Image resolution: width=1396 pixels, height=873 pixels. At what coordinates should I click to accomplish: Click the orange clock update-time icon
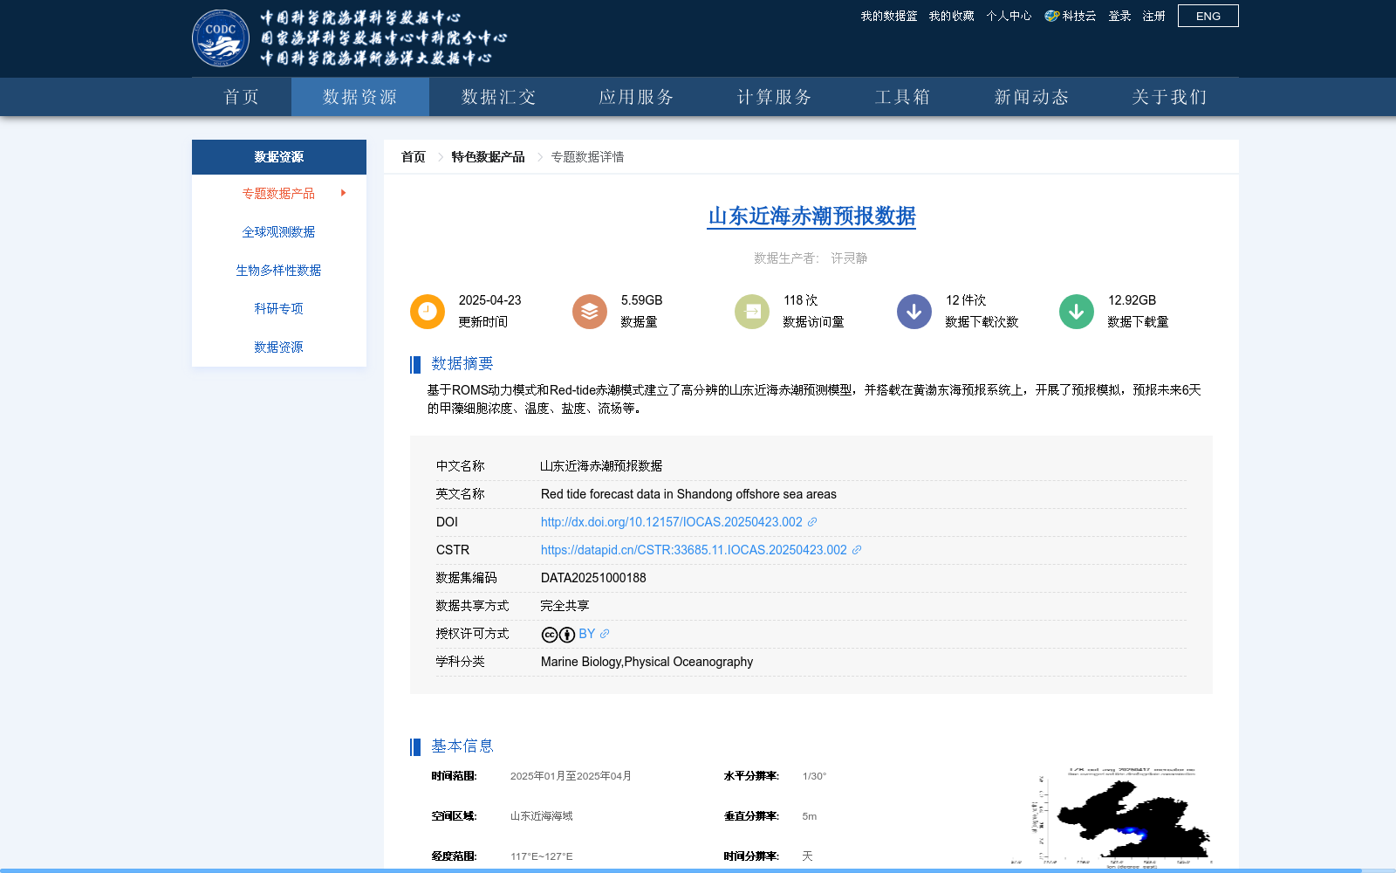pos(428,312)
